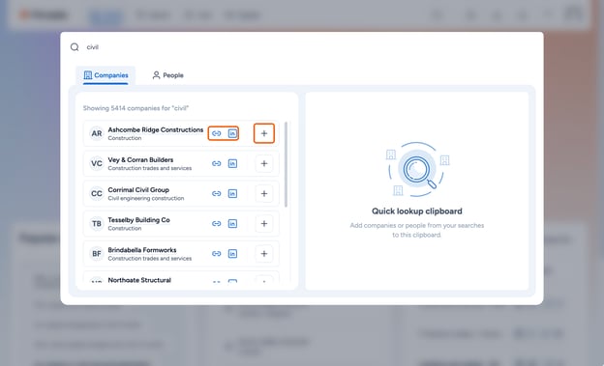The height and width of the screenshot is (366, 604).
Task: Open LinkedIn page for Tesselby Building Co
Action: click(232, 223)
